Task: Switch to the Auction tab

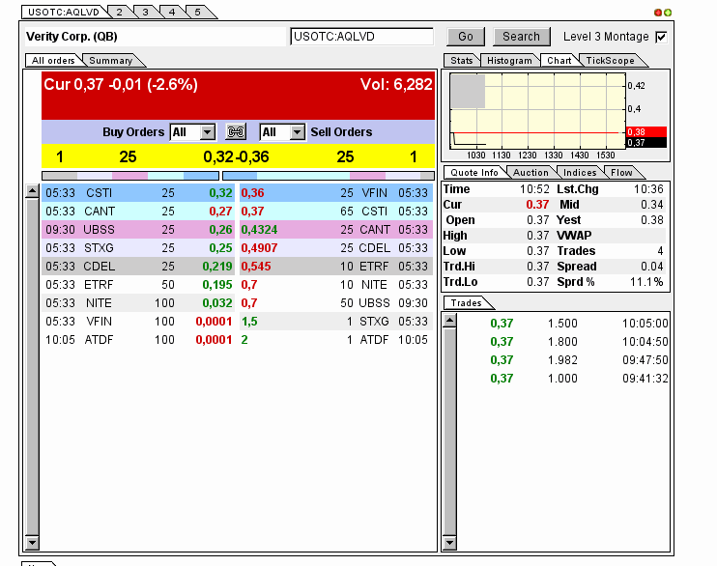Action: click(x=530, y=173)
